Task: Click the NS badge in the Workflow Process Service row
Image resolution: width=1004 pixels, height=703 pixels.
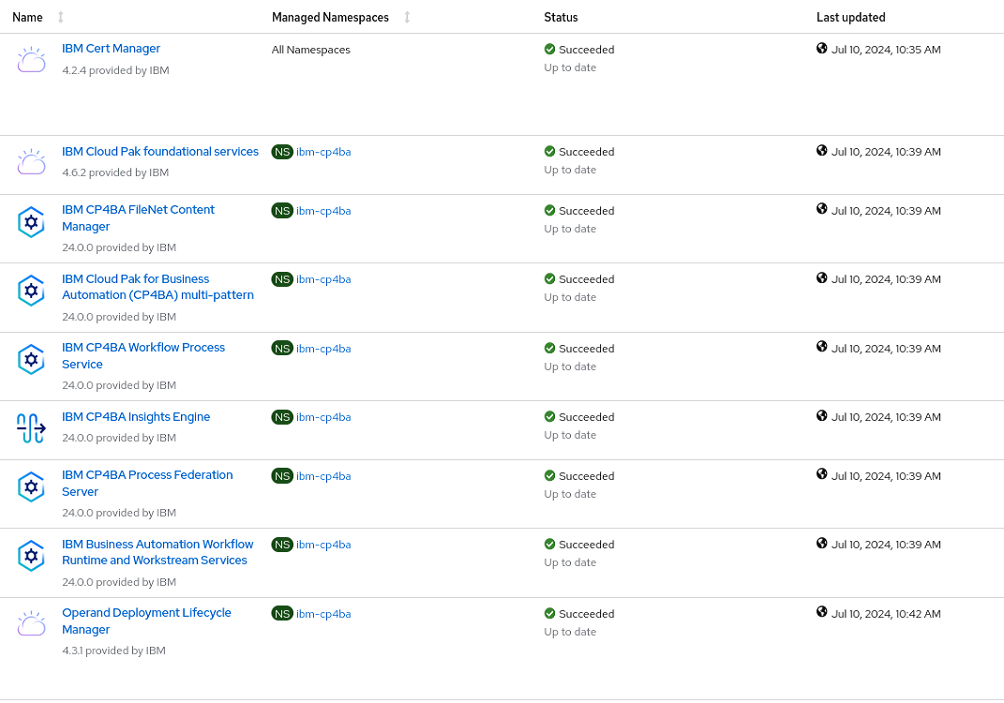Action: (x=282, y=349)
